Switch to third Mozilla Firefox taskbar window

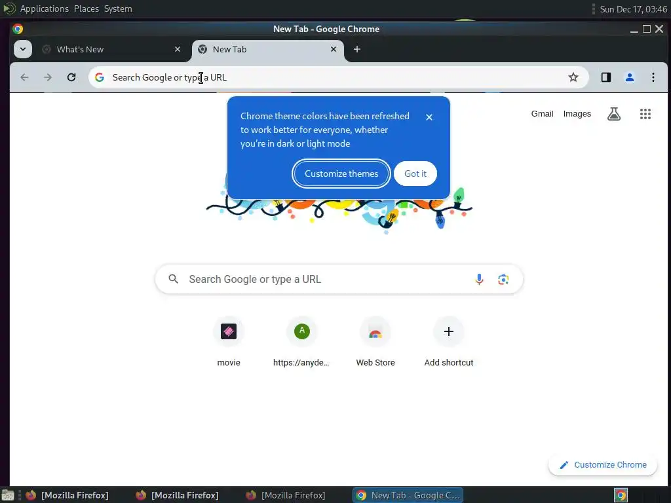286,495
